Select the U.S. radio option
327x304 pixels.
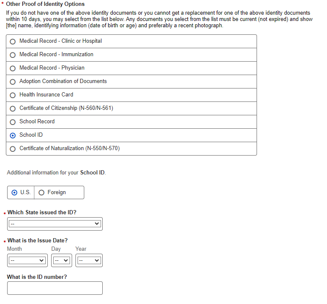click(15, 192)
